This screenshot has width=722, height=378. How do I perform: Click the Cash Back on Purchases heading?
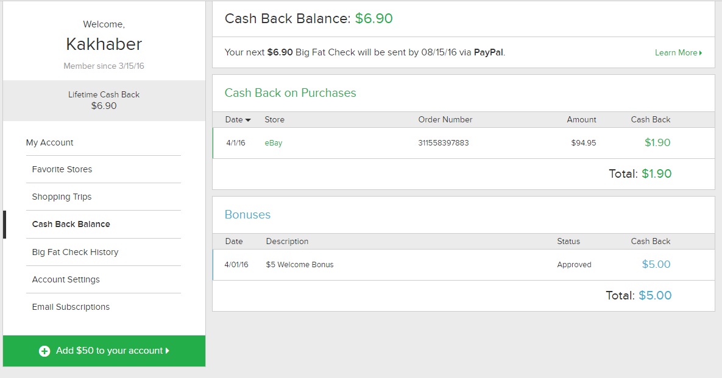[290, 93]
